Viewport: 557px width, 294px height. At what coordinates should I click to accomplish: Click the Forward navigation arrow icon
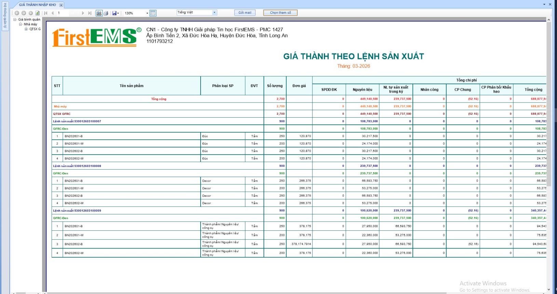[24, 13]
